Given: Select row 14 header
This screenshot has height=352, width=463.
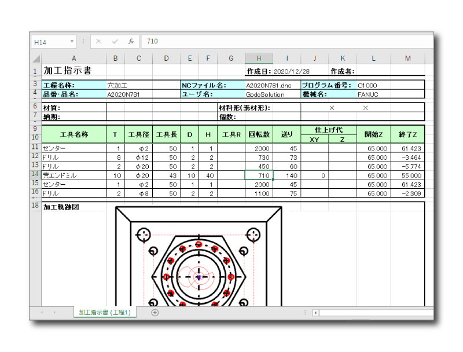Looking at the screenshot, I should click(x=35, y=174).
